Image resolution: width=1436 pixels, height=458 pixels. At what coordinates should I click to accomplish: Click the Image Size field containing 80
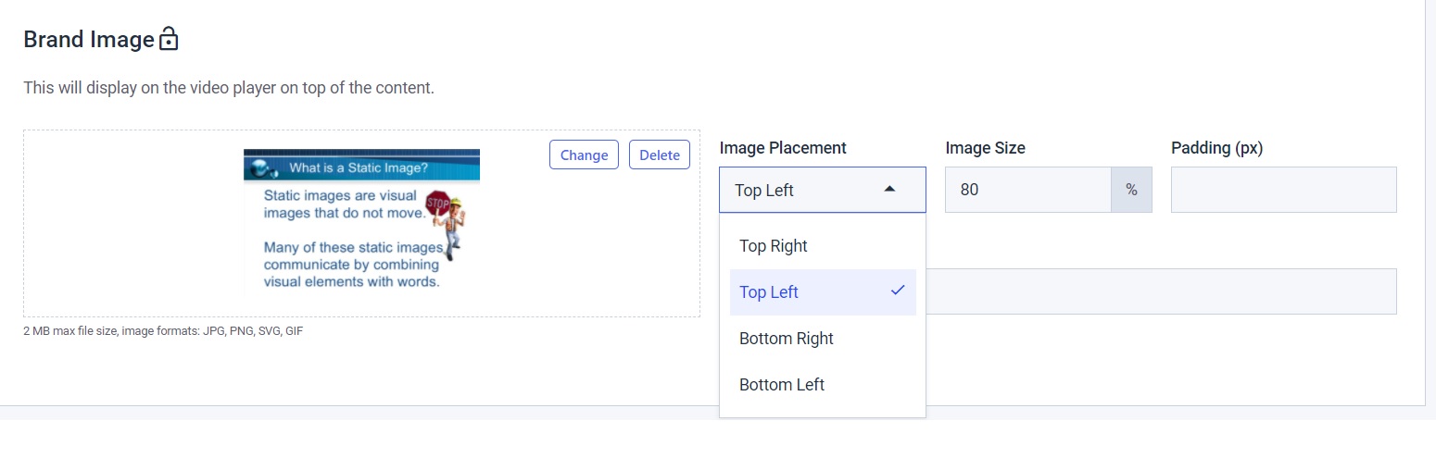point(1028,190)
